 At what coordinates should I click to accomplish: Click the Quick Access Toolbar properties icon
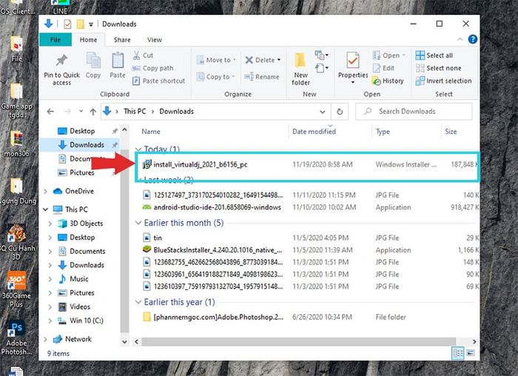[x=67, y=24]
